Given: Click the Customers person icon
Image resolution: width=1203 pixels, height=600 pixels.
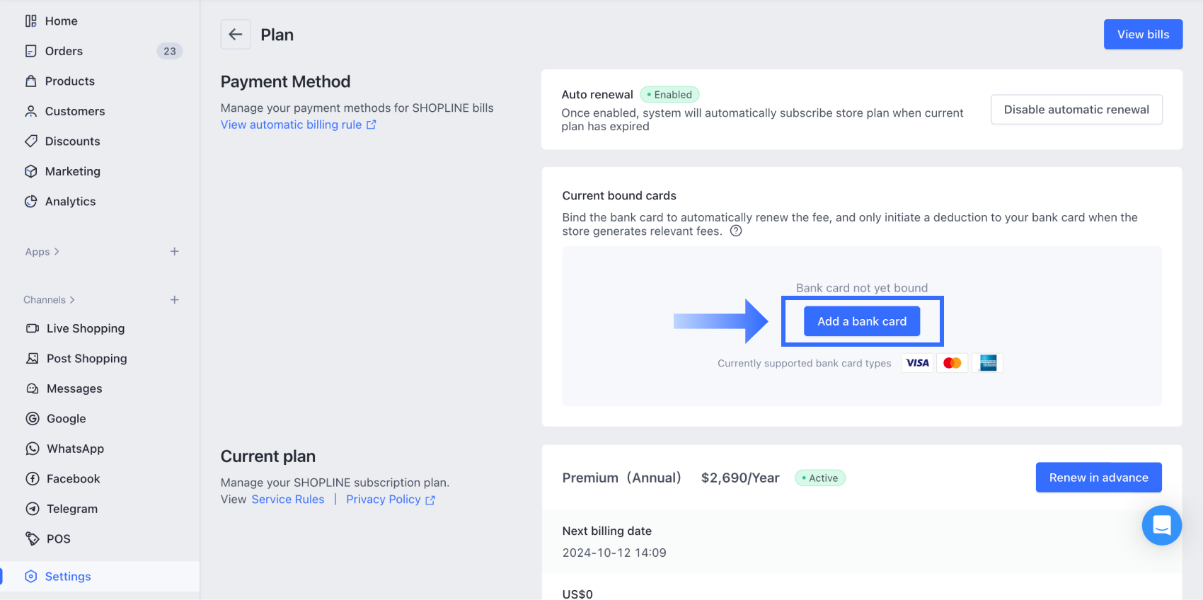Looking at the screenshot, I should click(31, 111).
